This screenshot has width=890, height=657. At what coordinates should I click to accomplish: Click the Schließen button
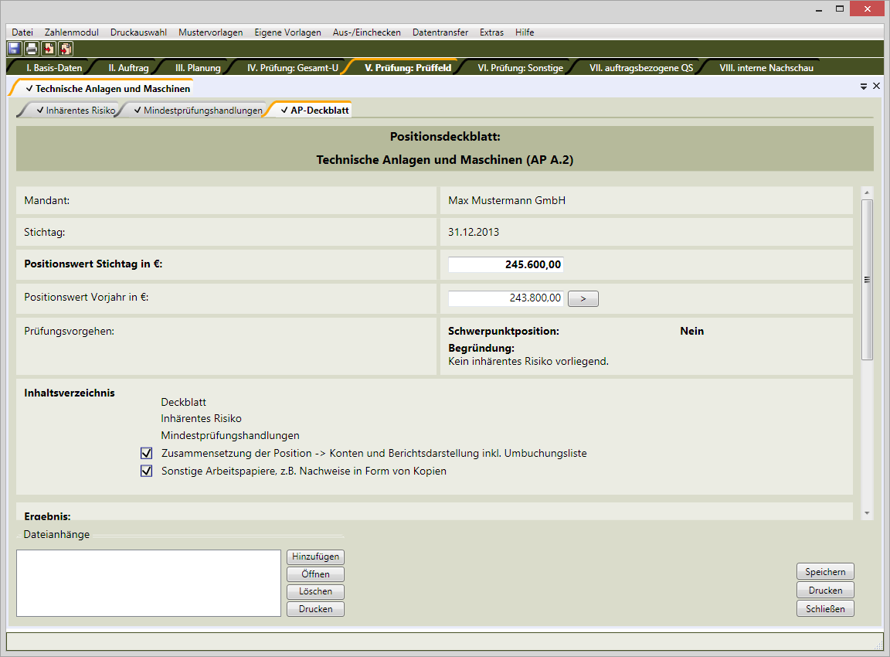pos(825,608)
